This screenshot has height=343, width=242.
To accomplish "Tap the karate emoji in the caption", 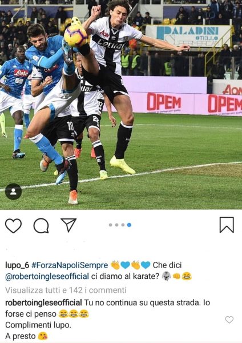I will [x=167, y=276].
